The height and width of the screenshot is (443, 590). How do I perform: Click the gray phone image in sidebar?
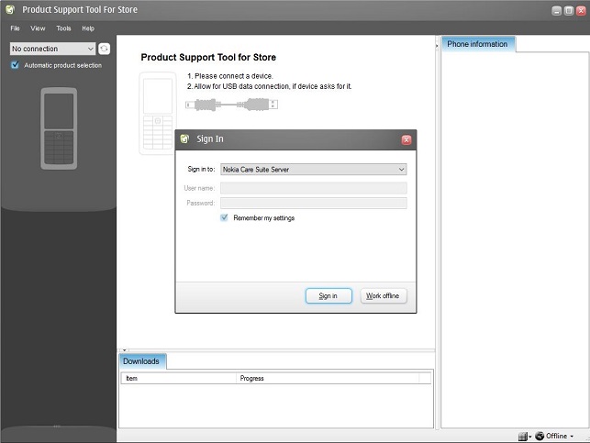point(60,128)
